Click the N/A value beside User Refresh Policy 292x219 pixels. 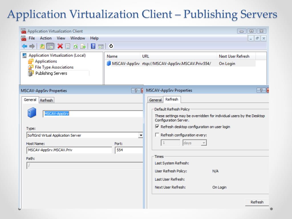point(216,171)
